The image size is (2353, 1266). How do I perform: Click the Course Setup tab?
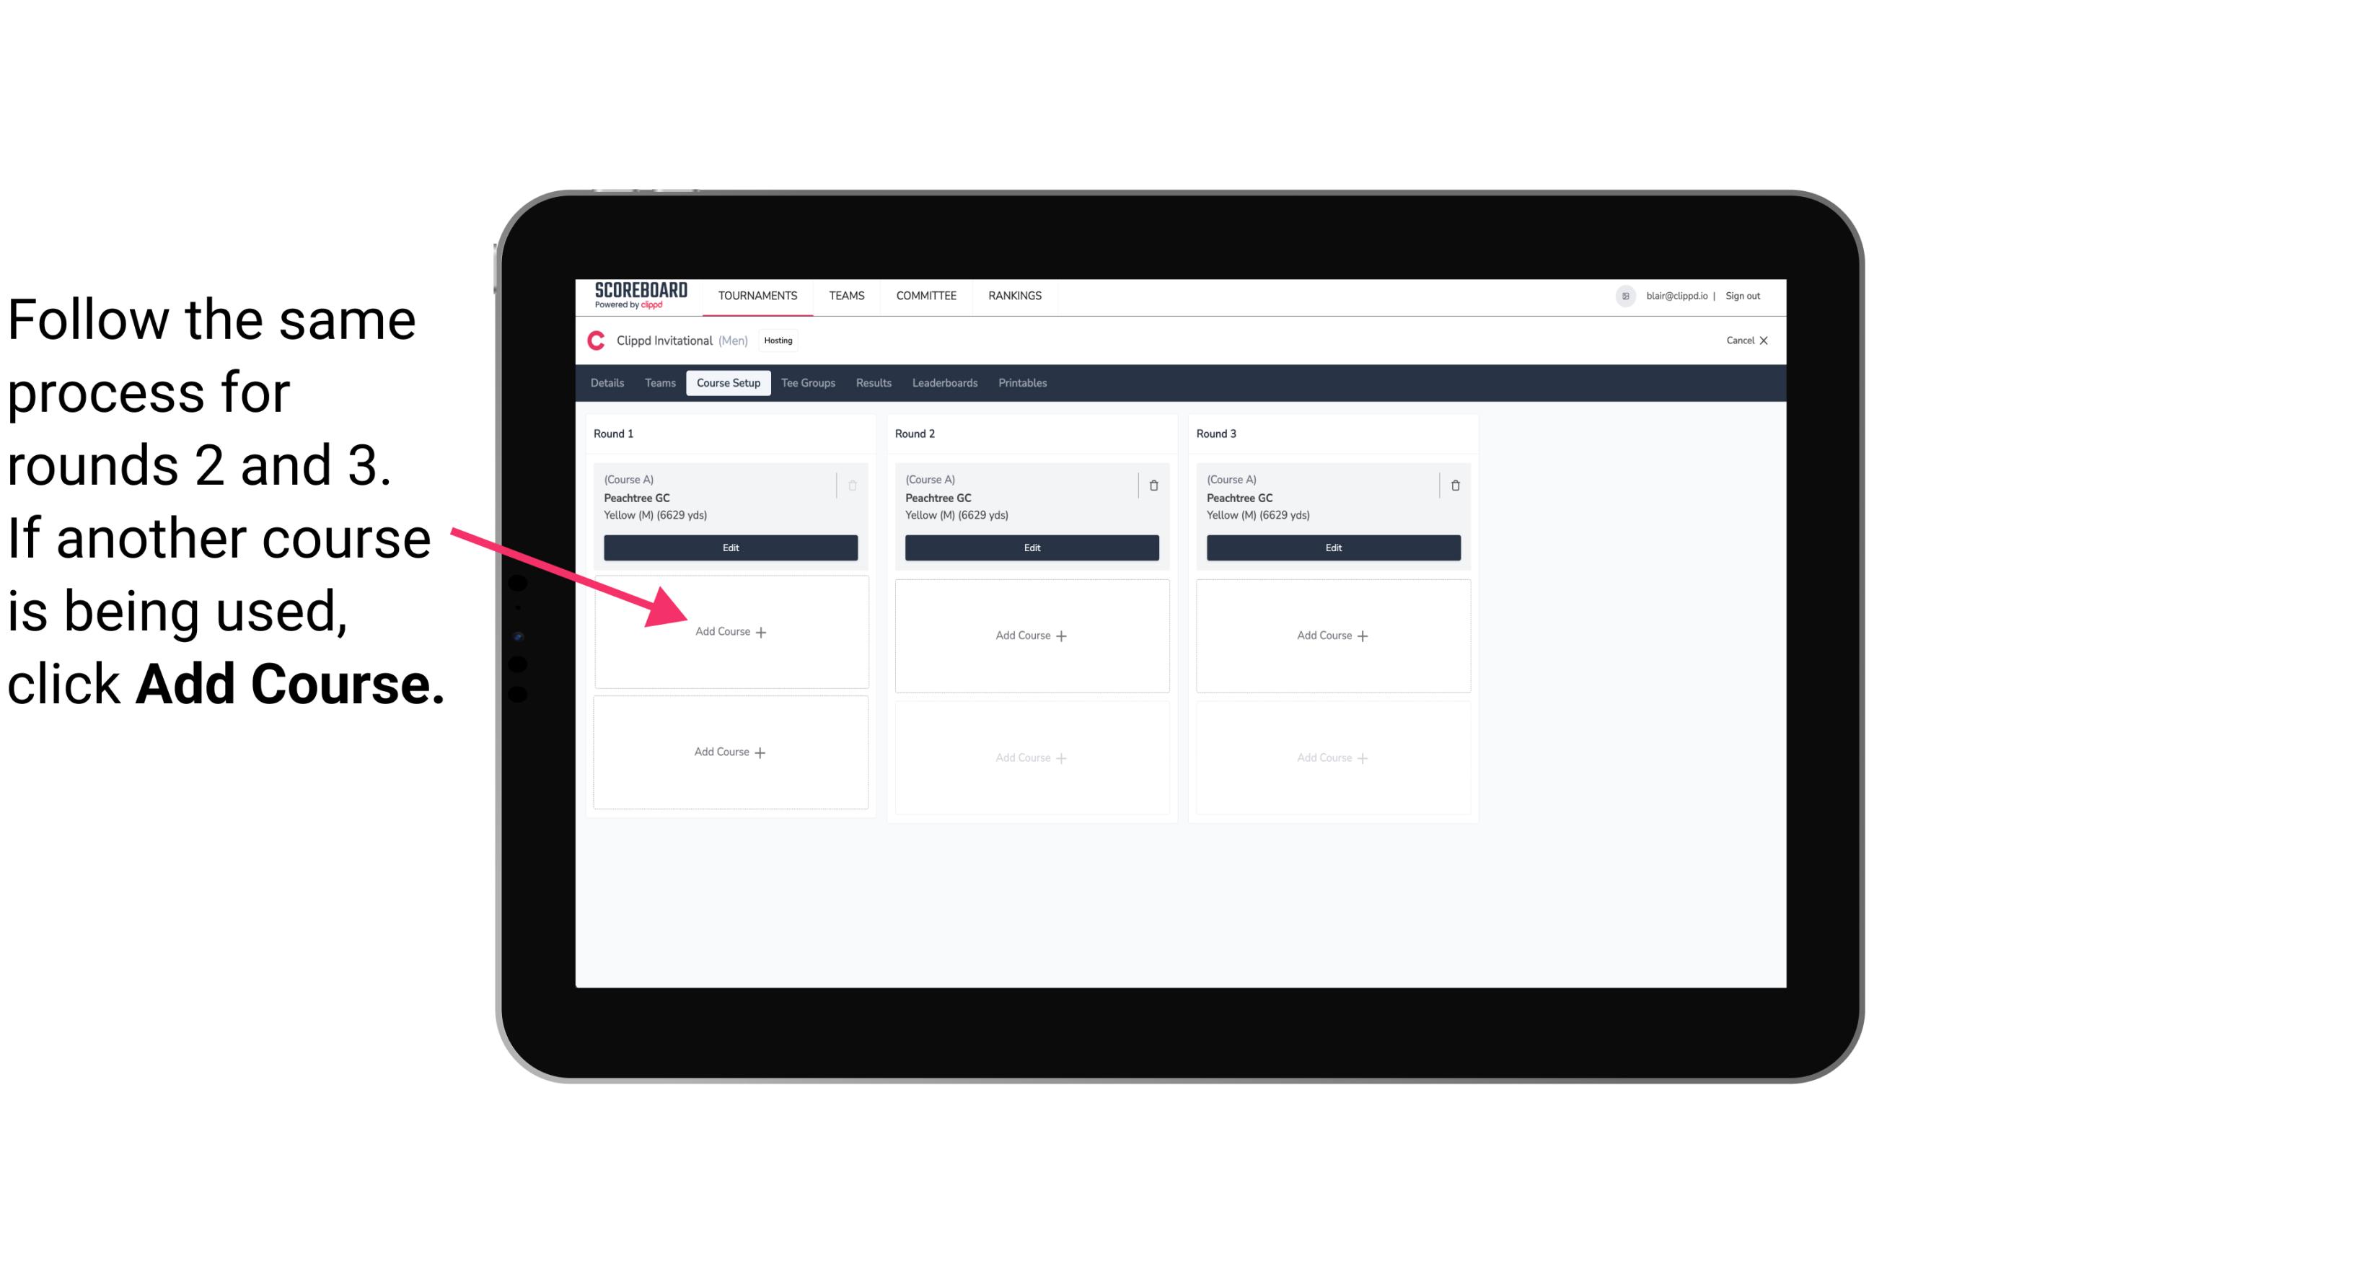pyautogui.click(x=728, y=384)
